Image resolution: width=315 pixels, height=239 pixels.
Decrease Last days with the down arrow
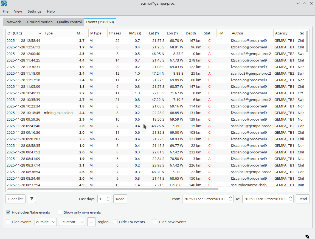coord(108,201)
